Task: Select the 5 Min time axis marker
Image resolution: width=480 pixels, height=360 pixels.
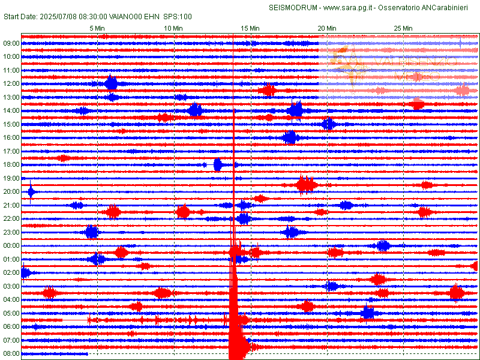Action: pyautogui.click(x=98, y=28)
